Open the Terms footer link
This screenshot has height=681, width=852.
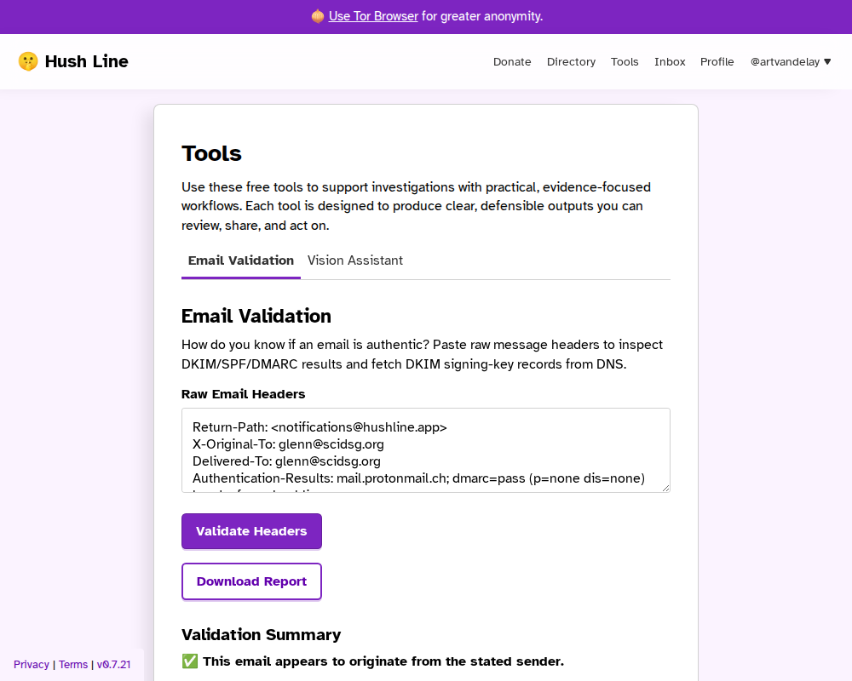[x=73, y=665]
